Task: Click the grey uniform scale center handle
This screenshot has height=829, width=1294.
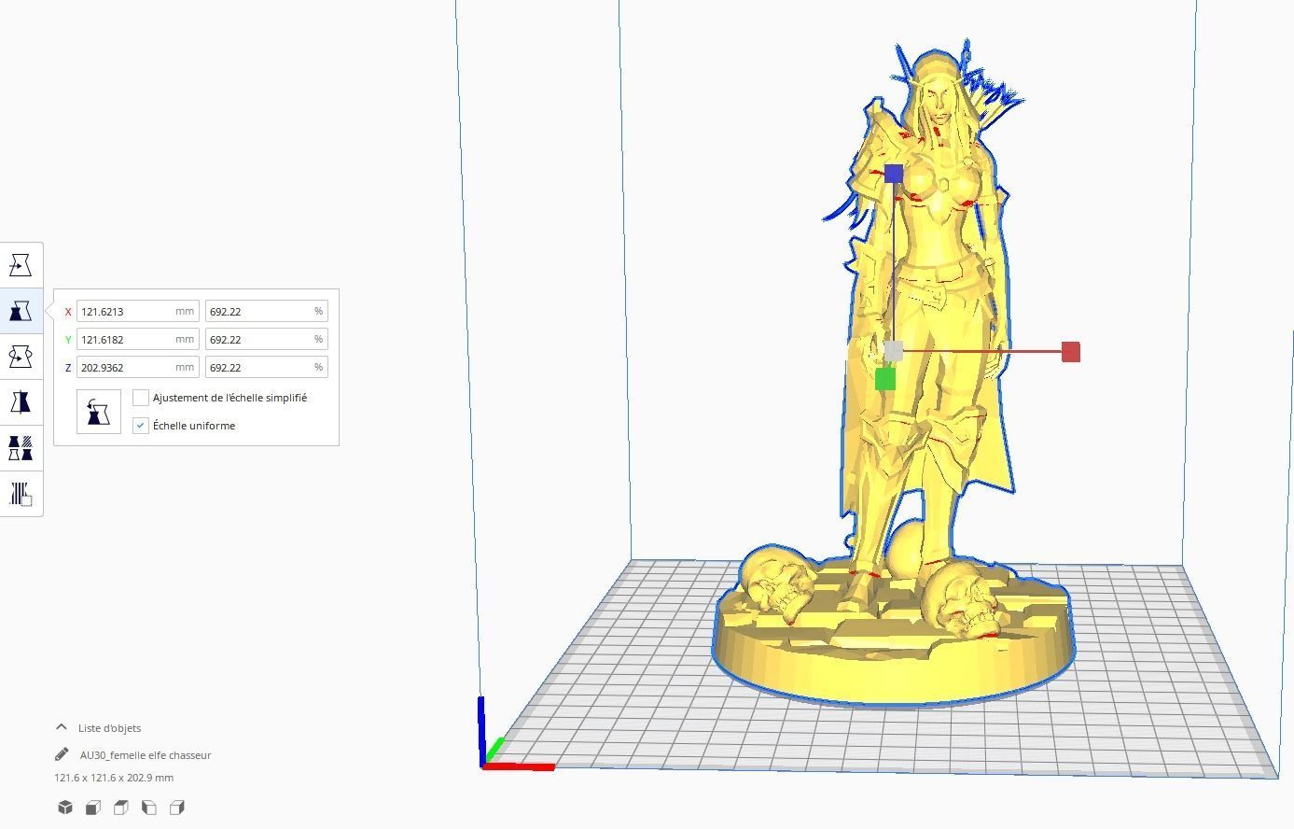Action: [x=894, y=351]
